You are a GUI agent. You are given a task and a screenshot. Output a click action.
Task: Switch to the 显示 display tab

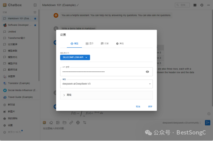[x=89, y=43]
